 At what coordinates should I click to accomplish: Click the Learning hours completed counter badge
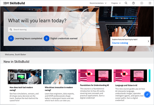[x=11, y=38]
